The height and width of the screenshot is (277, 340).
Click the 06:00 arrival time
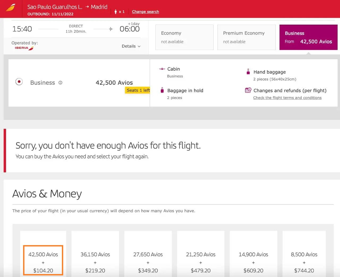(x=130, y=29)
